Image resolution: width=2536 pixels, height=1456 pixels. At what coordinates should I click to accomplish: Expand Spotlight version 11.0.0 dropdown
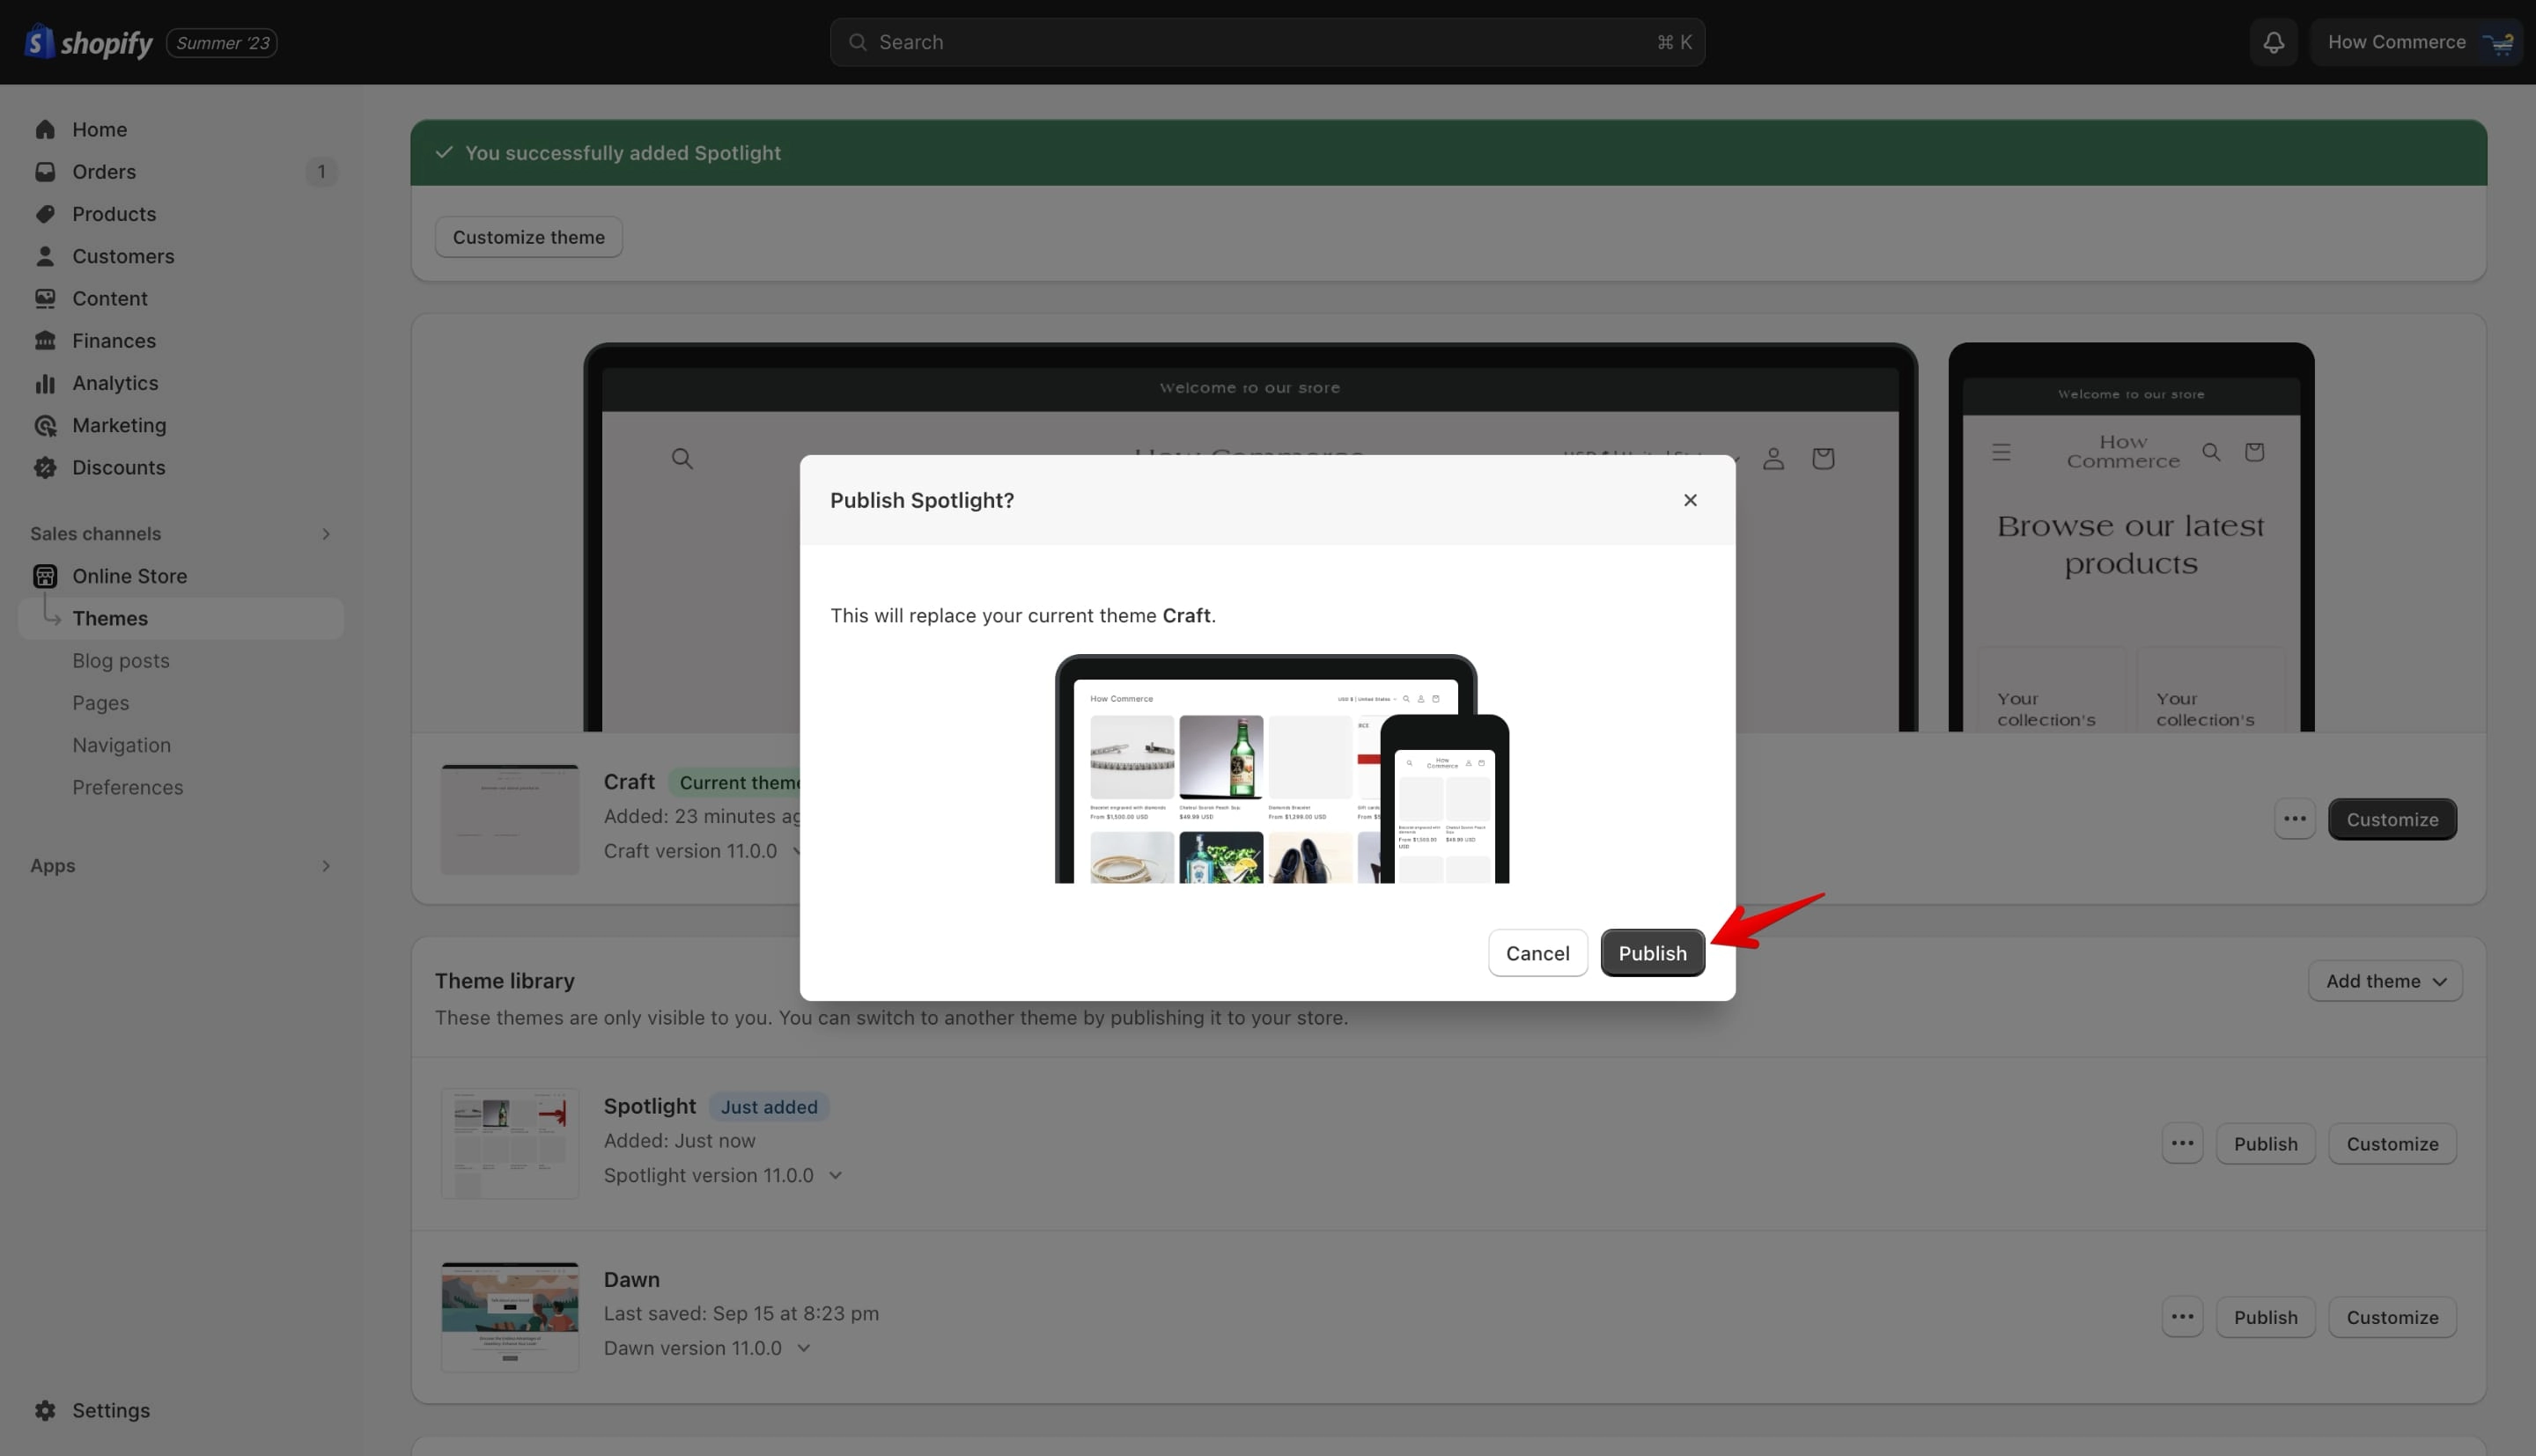click(x=836, y=1175)
